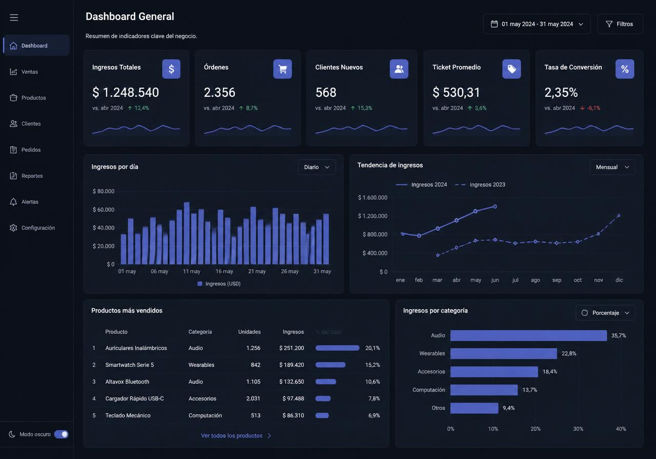This screenshot has height=459, width=656.
Task: Open Configuración in sidebar
Action: [36, 228]
